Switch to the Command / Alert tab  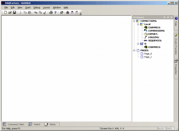coord(15,124)
